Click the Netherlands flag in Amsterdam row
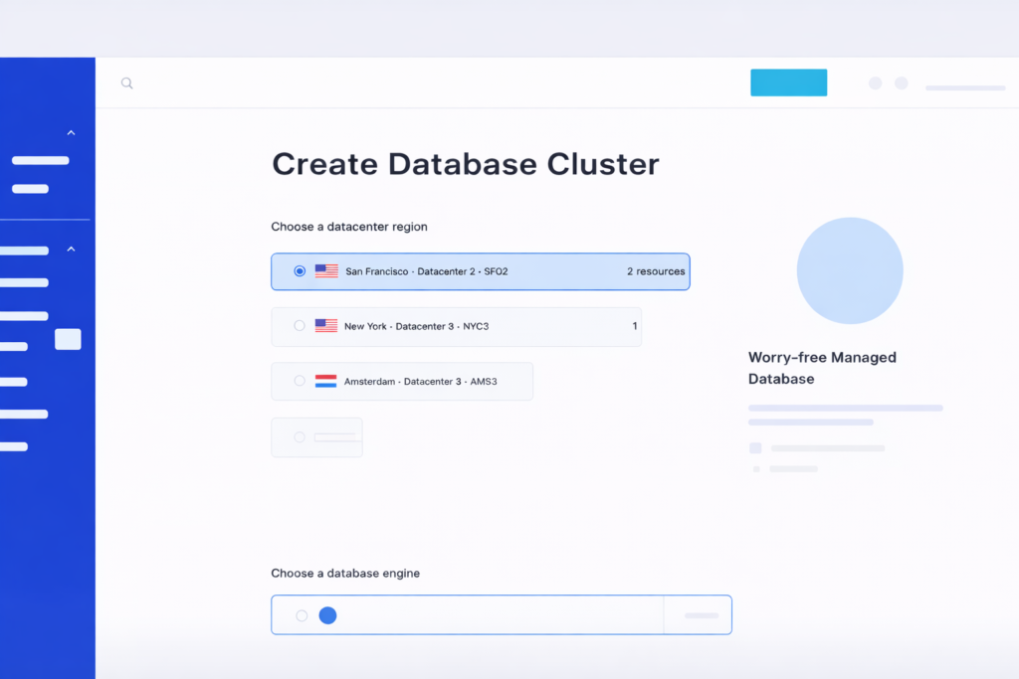 pos(325,381)
